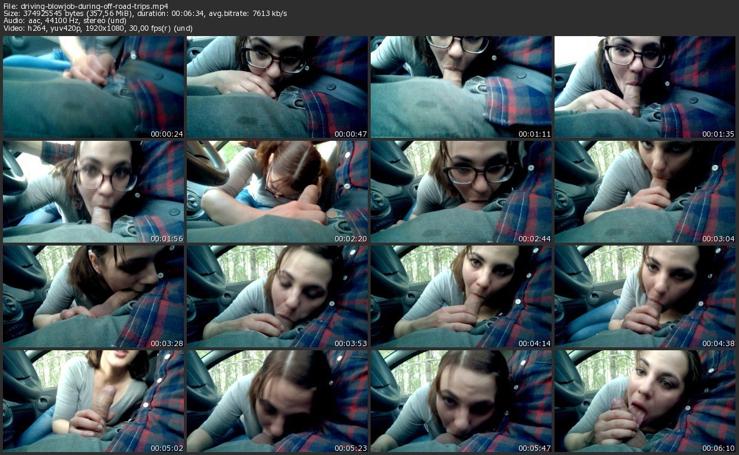
Task: Choose the frame labeled 00:01:35
Action: 645,87
